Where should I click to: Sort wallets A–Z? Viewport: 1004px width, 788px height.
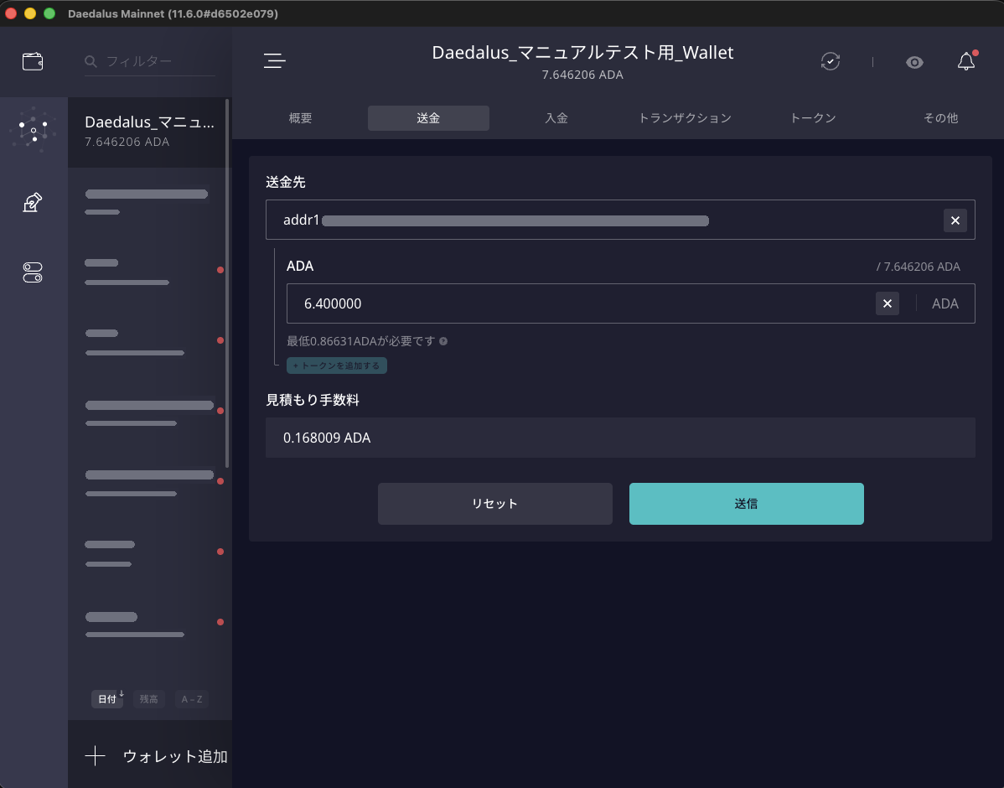click(191, 699)
